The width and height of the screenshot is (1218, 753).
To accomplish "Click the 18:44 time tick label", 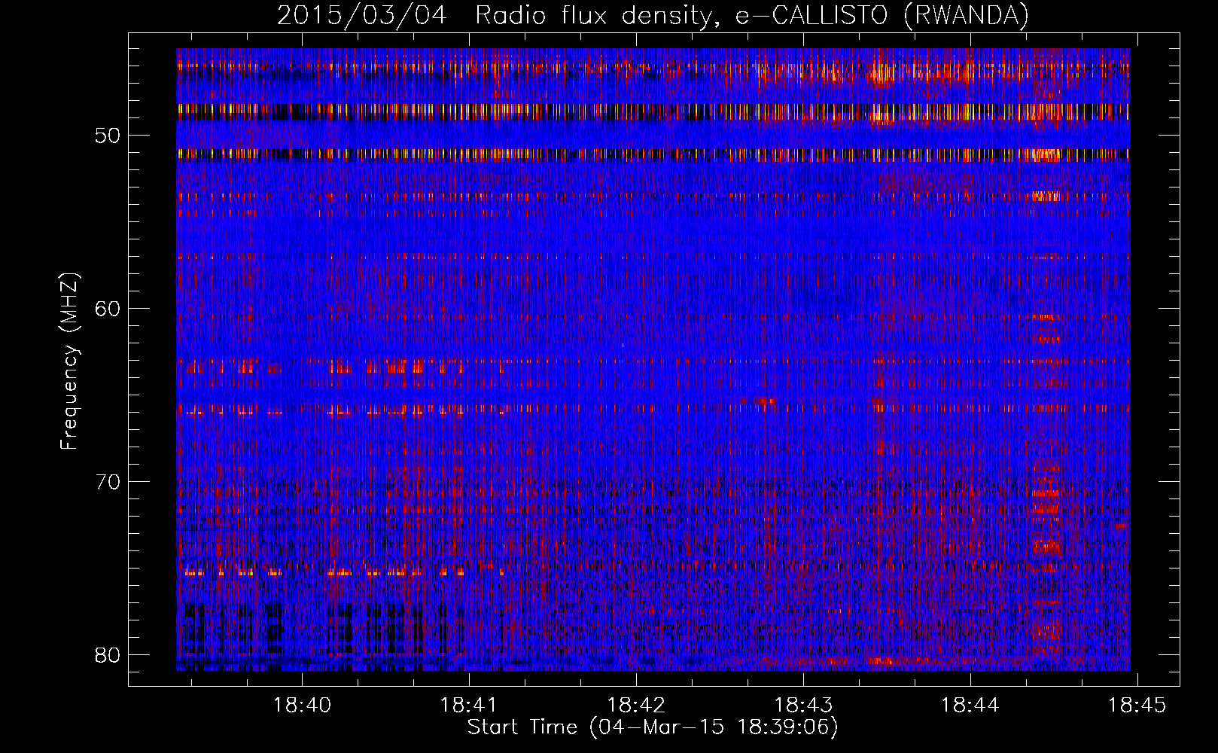I will [970, 705].
